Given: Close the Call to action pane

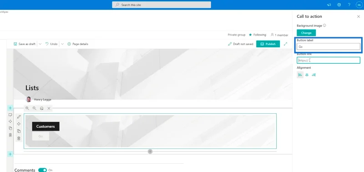Looking at the screenshot, I should coord(359,16).
